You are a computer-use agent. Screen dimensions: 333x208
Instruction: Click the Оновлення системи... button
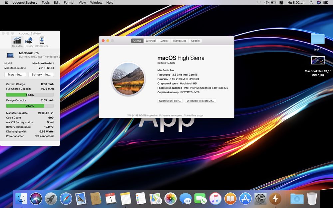point(200,101)
